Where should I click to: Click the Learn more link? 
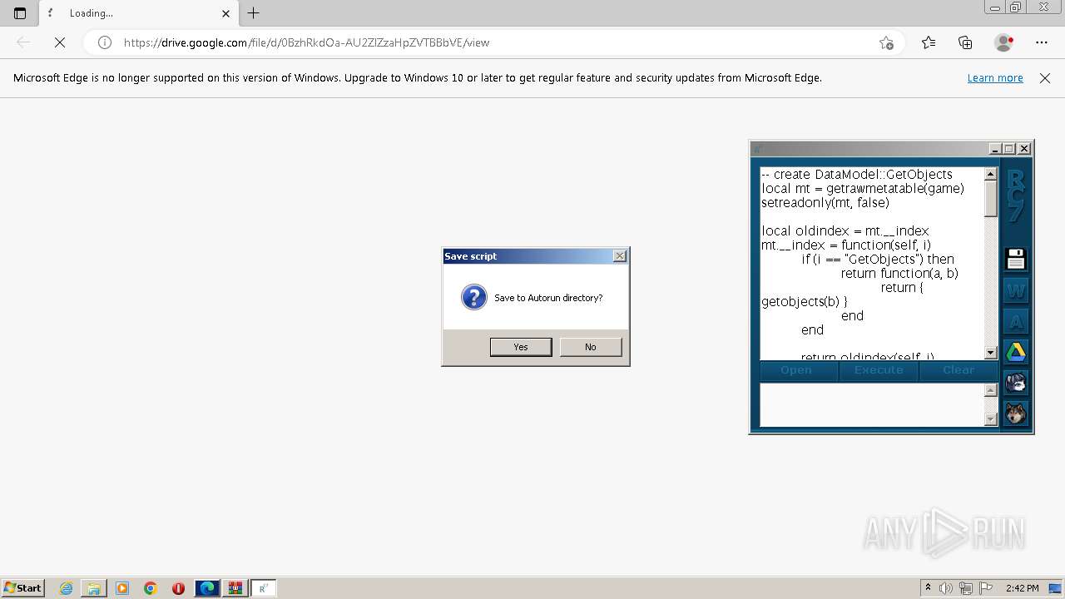pyautogui.click(x=995, y=78)
